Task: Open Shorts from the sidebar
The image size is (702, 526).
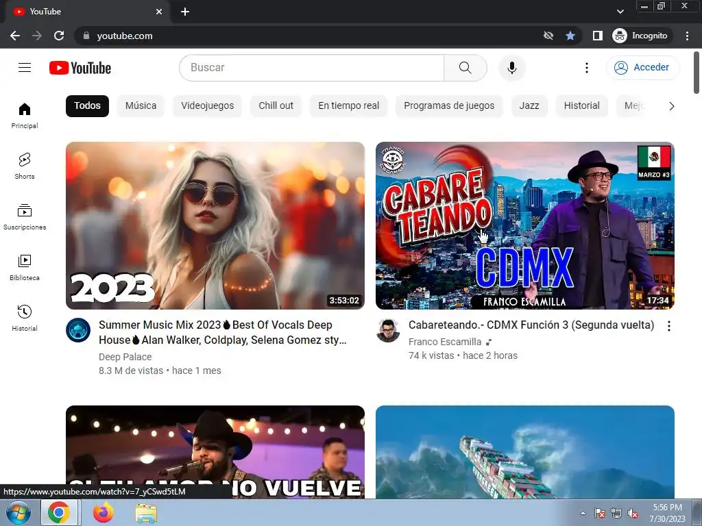Action: (25, 166)
